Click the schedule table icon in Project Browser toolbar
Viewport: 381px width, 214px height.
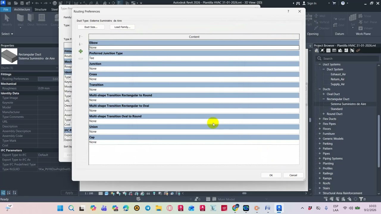(334, 51)
